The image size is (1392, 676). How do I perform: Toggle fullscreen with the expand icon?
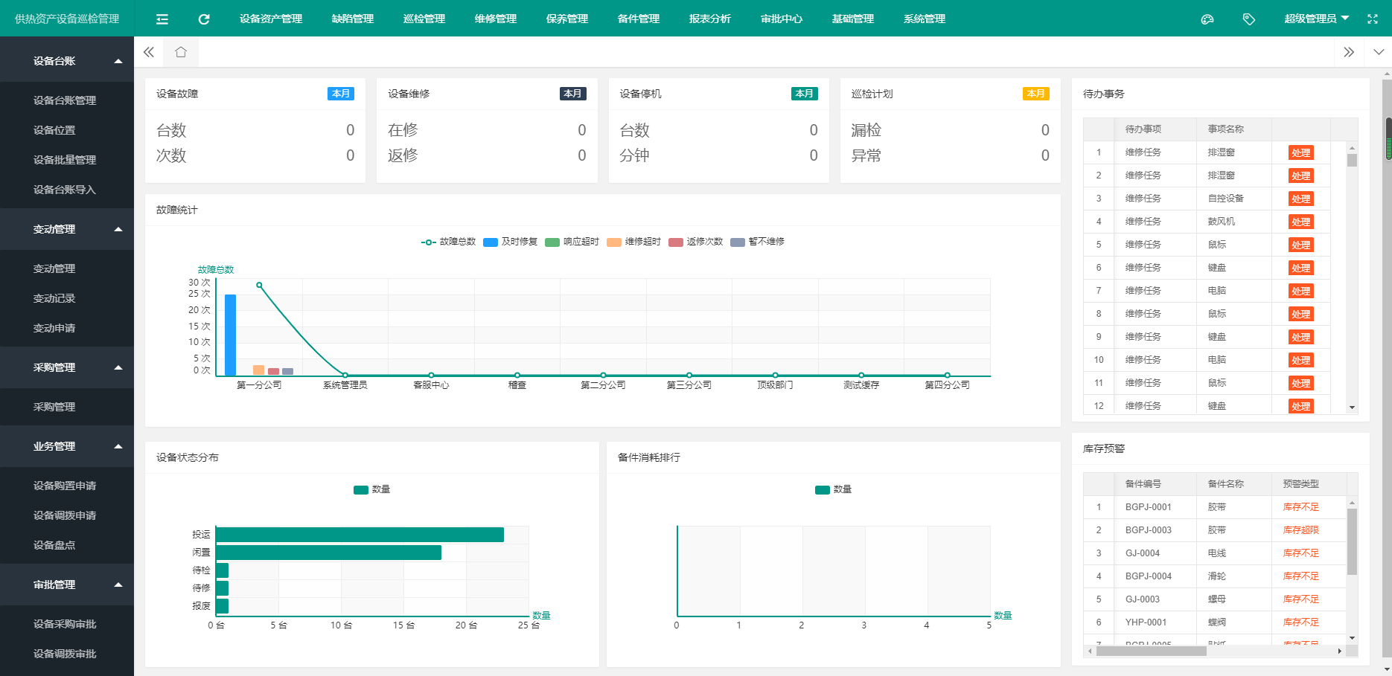point(1373,19)
